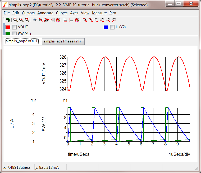Click the 1uSecs/div scale text
Screen dimensions: 201x173
[x=180, y=154]
